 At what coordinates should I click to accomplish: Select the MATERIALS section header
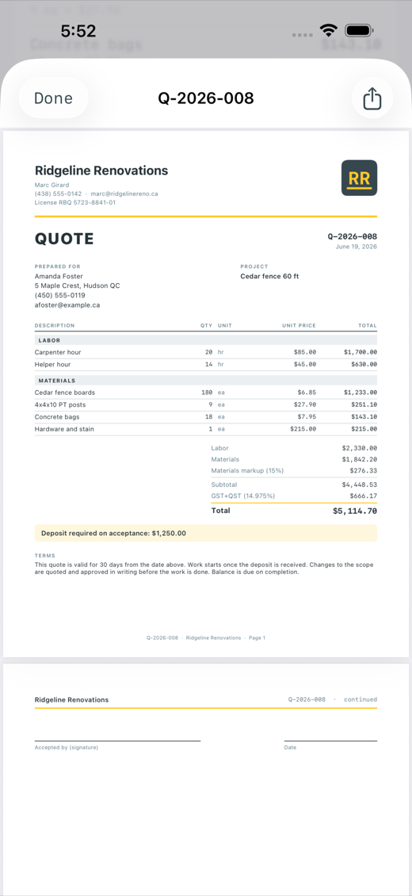coord(206,380)
